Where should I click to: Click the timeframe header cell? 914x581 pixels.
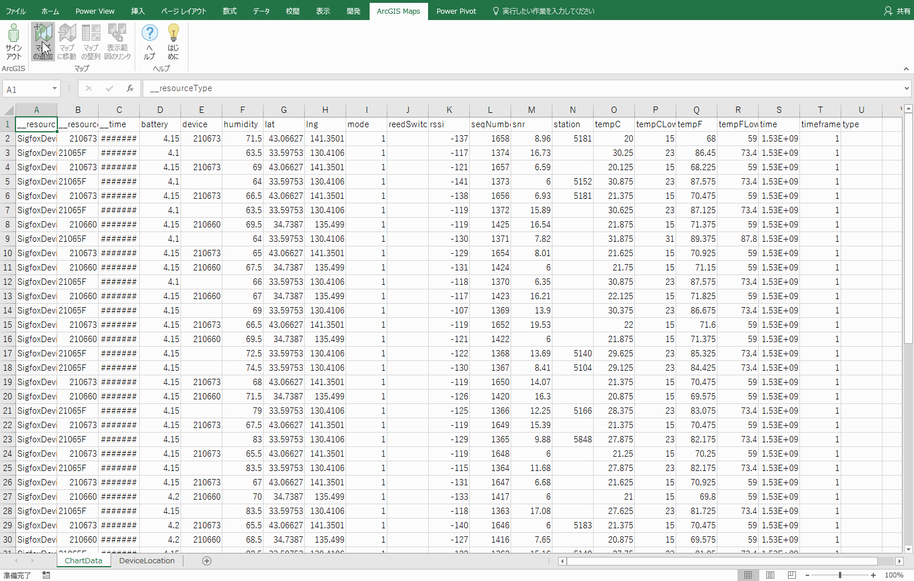pos(820,124)
